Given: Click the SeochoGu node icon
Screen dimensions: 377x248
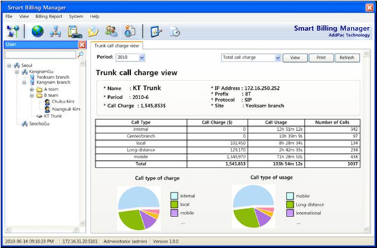Looking at the screenshot, I should (25, 124).
